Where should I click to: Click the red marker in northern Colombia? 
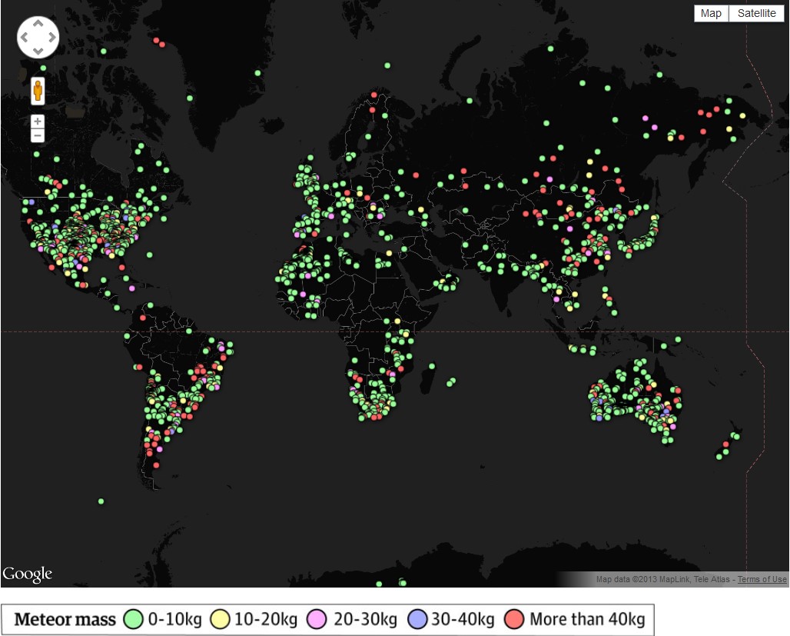coord(143,318)
